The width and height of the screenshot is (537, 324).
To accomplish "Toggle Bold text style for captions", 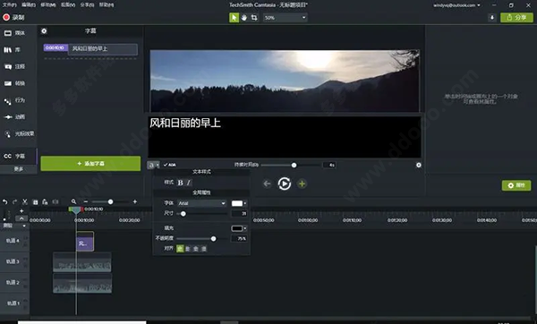I will tap(181, 183).
